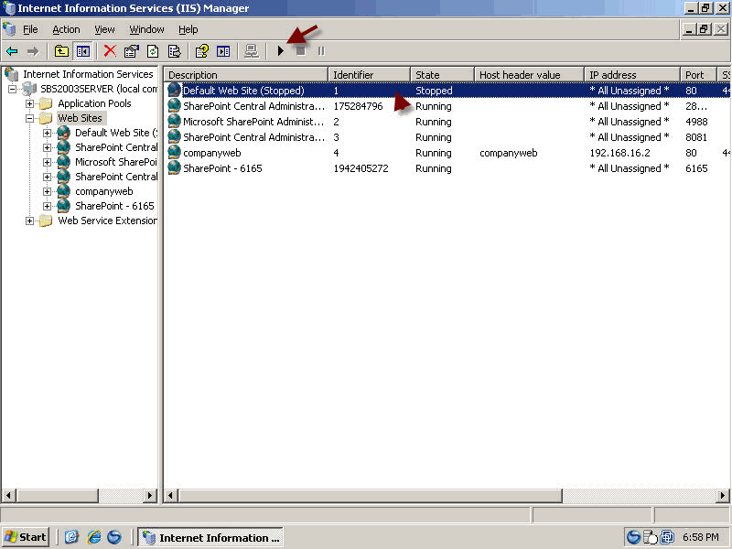Select the row with identifier 175284796
Image resolution: width=732 pixels, height=549 pixels.
448,106
